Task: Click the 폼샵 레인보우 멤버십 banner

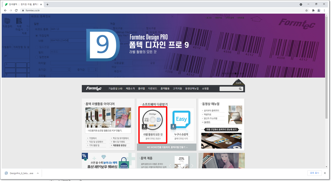Action: point(108,161)
